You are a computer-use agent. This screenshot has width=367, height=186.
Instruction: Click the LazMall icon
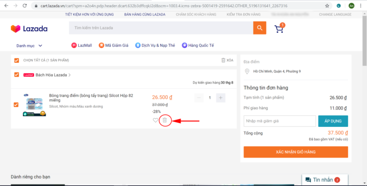[x=74, y=45]
